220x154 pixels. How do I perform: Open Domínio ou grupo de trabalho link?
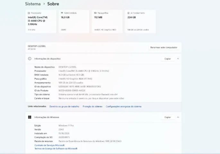pos(64,107)
